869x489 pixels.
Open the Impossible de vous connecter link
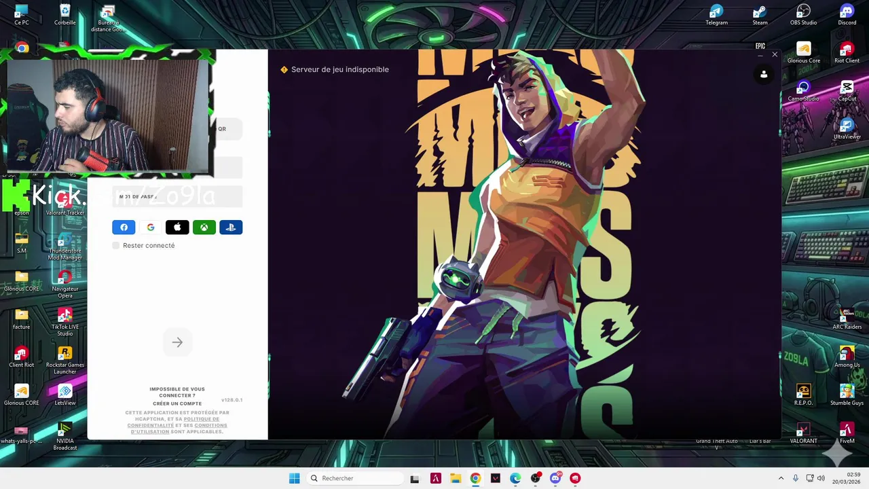pyautogui.click(x=177, y=392)
